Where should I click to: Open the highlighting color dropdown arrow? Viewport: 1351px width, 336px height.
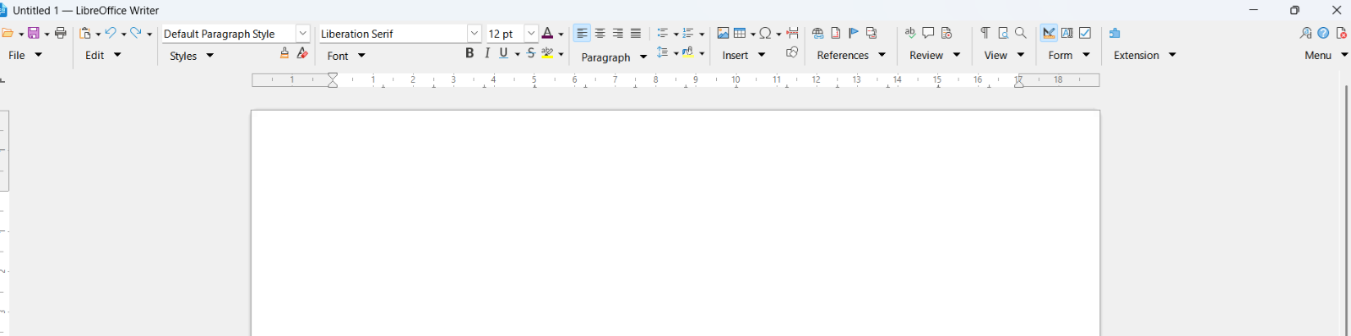[561, 54]
